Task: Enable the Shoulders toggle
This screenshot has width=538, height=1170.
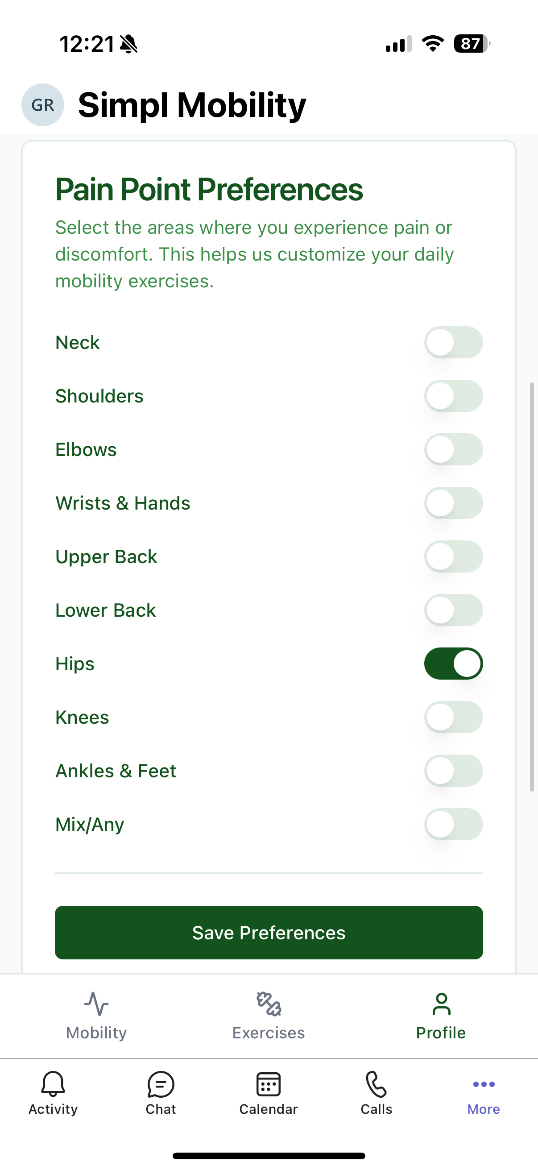Action: click(x=453, y=396)
